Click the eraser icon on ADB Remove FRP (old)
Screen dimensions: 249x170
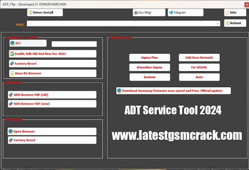[x=11, y=95]
